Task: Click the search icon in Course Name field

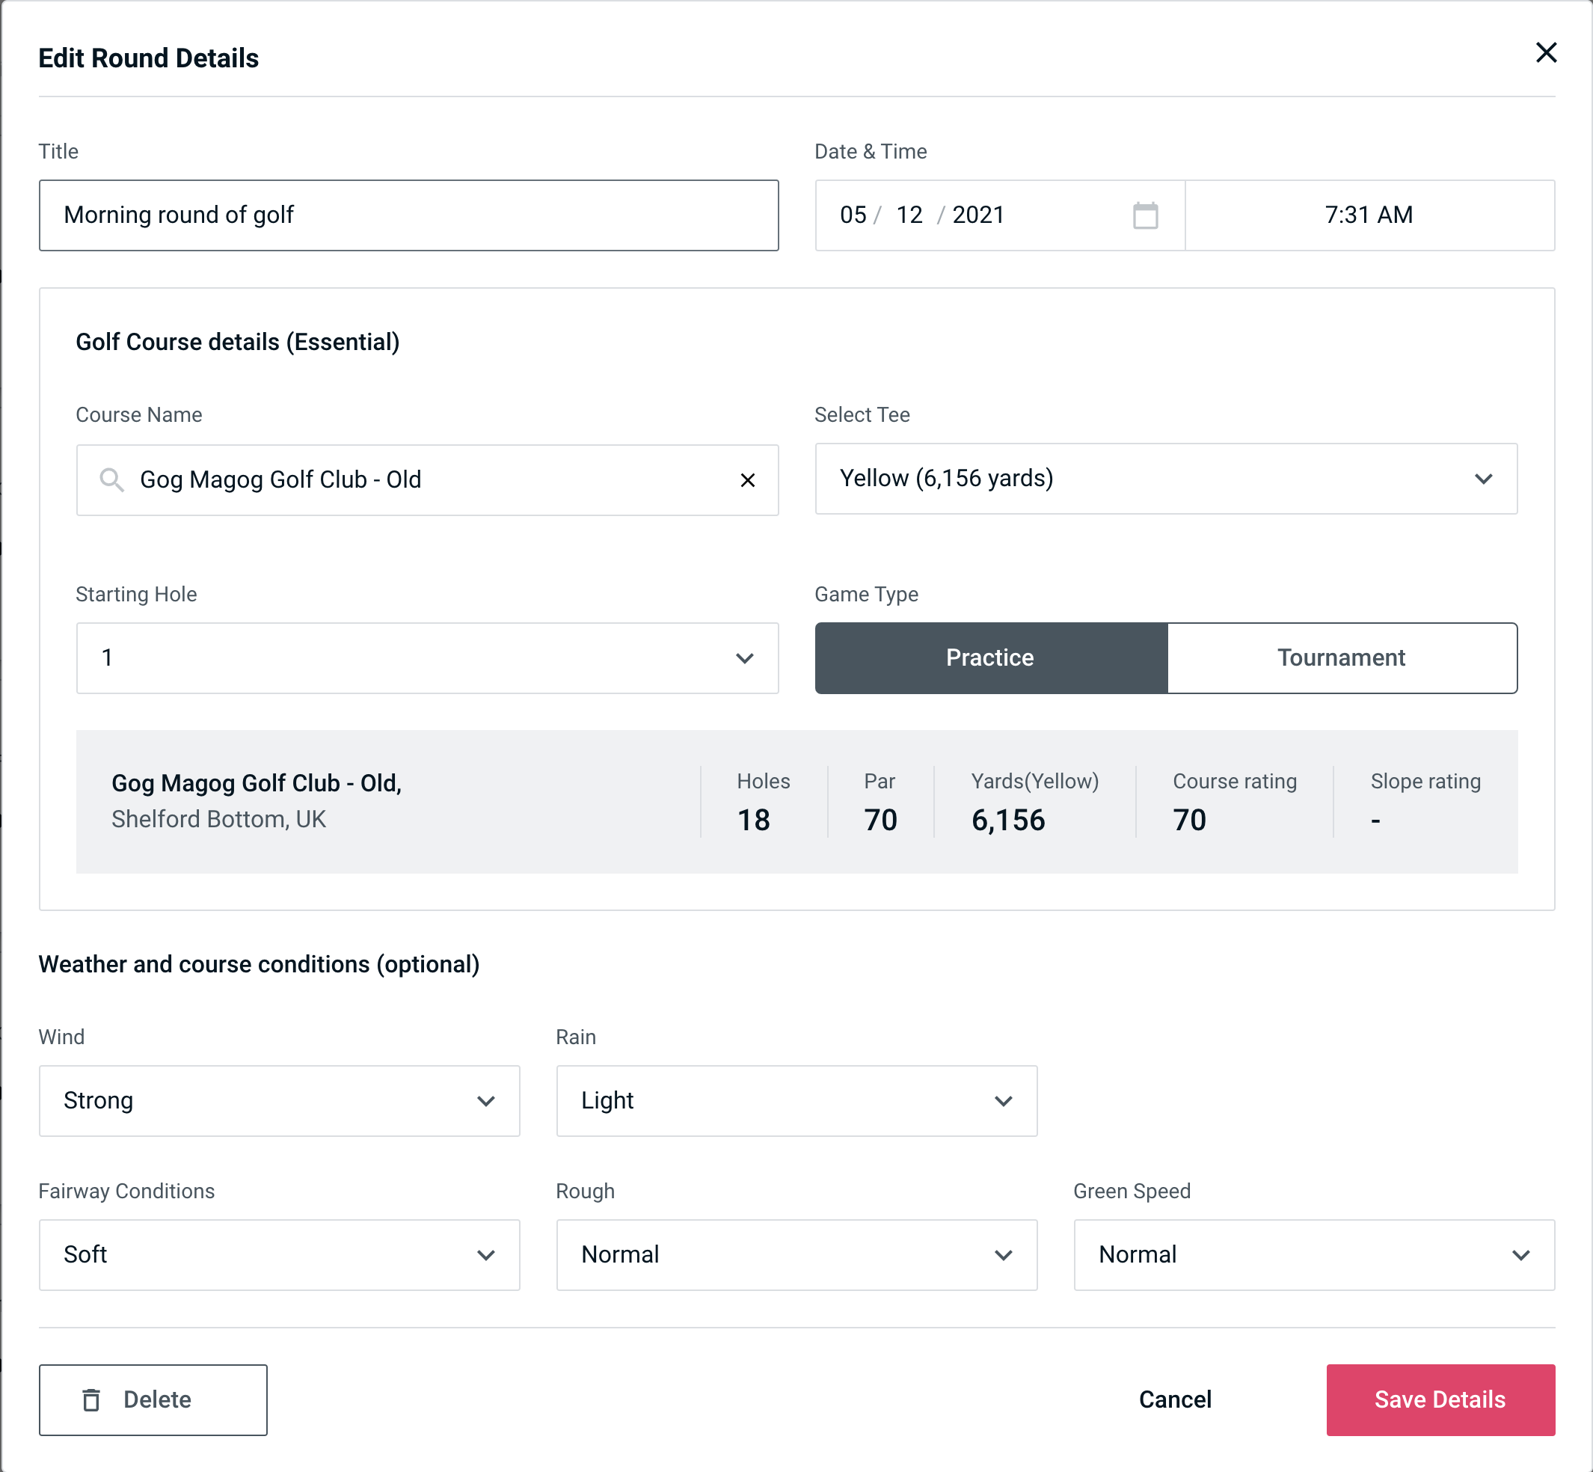Action: (x=110, y=479)
